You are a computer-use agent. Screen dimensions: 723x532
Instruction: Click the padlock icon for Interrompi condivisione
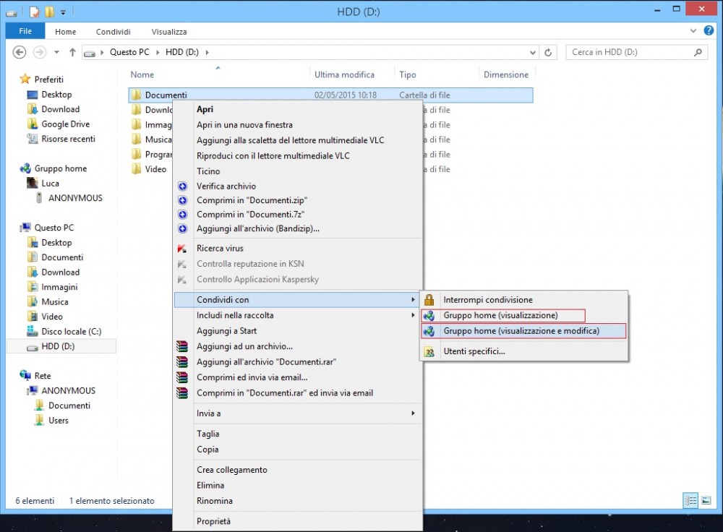tap(429, 300)
